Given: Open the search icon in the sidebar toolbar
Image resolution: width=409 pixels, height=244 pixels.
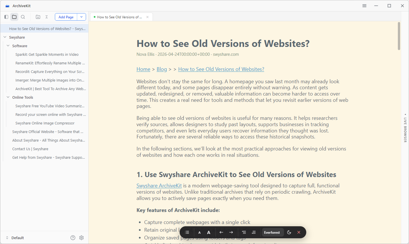Looking at the screenshot, I should click(23, 17).
